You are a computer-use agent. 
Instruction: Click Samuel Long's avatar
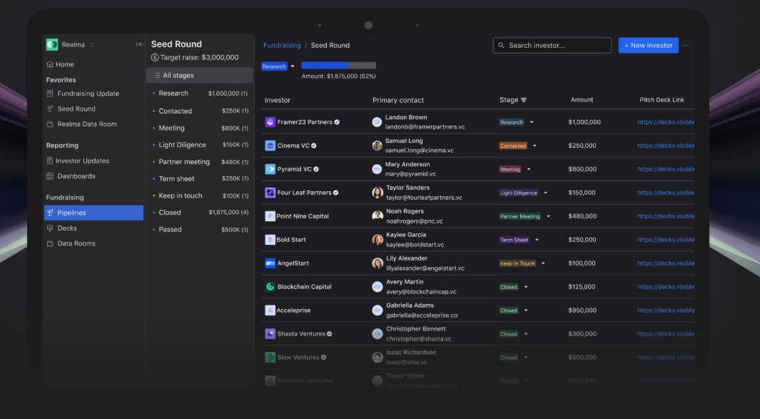point(377,146)
